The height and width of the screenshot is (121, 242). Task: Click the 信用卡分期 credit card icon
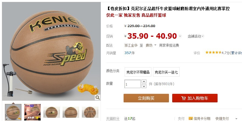191,119
